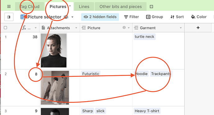Expand the Attachments column dropdown

click(76, 28)
